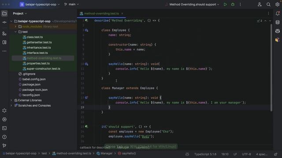Click UTF-8 encoding in status bar
This screenshot has height=158, width=282.
[246, 154]
